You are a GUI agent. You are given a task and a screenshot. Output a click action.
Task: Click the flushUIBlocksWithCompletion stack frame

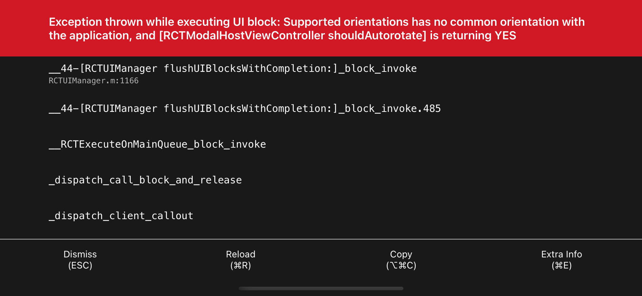point(233,68)
